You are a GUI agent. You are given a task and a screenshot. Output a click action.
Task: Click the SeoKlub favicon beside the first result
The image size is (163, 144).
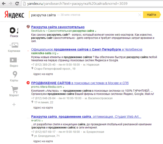tap(28, 27)
